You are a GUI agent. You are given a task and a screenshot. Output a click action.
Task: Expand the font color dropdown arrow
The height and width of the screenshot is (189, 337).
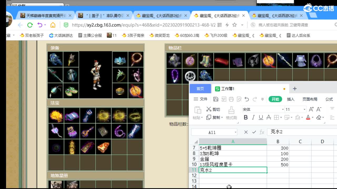[x=313, y=118]
